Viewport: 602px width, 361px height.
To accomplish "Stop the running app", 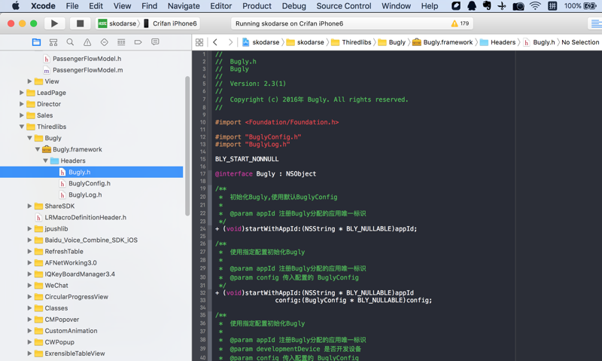I will click(x=80, y=23).
